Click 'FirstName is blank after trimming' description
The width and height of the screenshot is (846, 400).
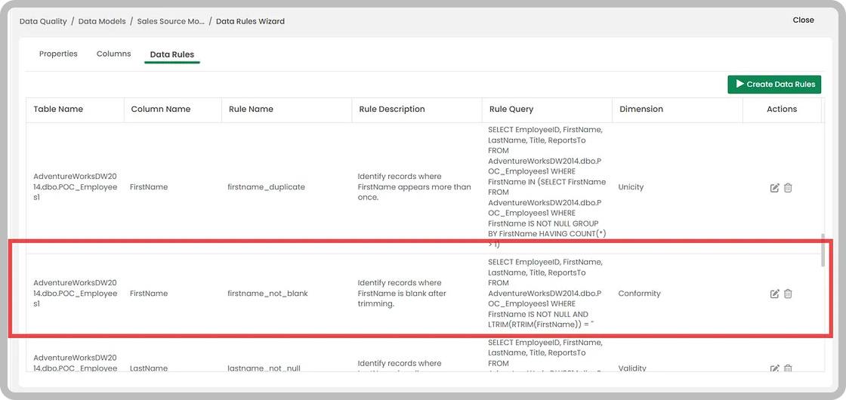pyautogui.click(x=402, y=294)
